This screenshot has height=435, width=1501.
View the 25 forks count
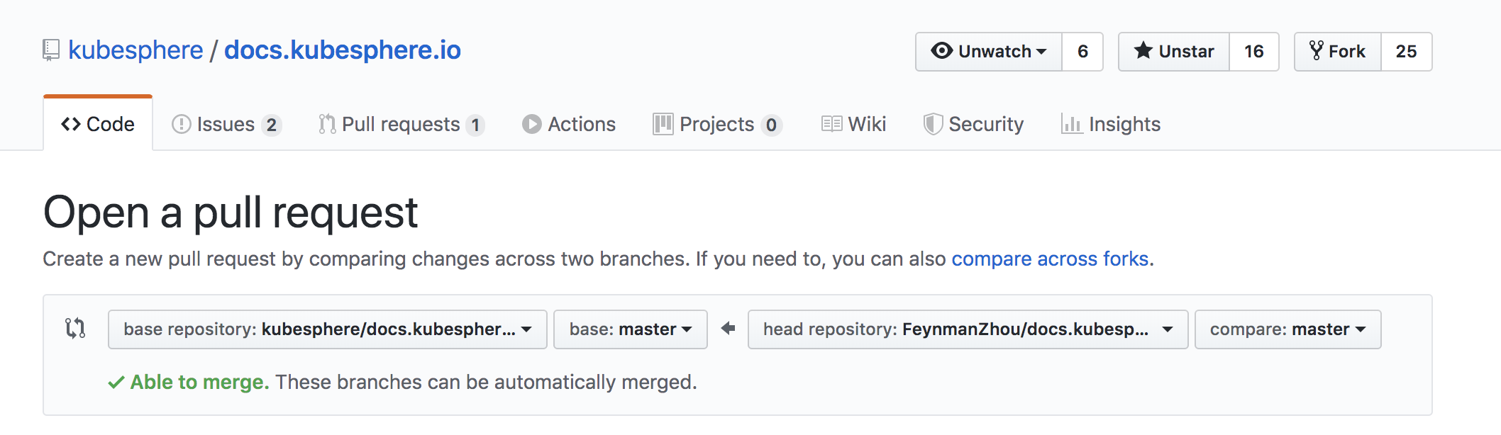pyautogui.click(x=1406, y=52)
